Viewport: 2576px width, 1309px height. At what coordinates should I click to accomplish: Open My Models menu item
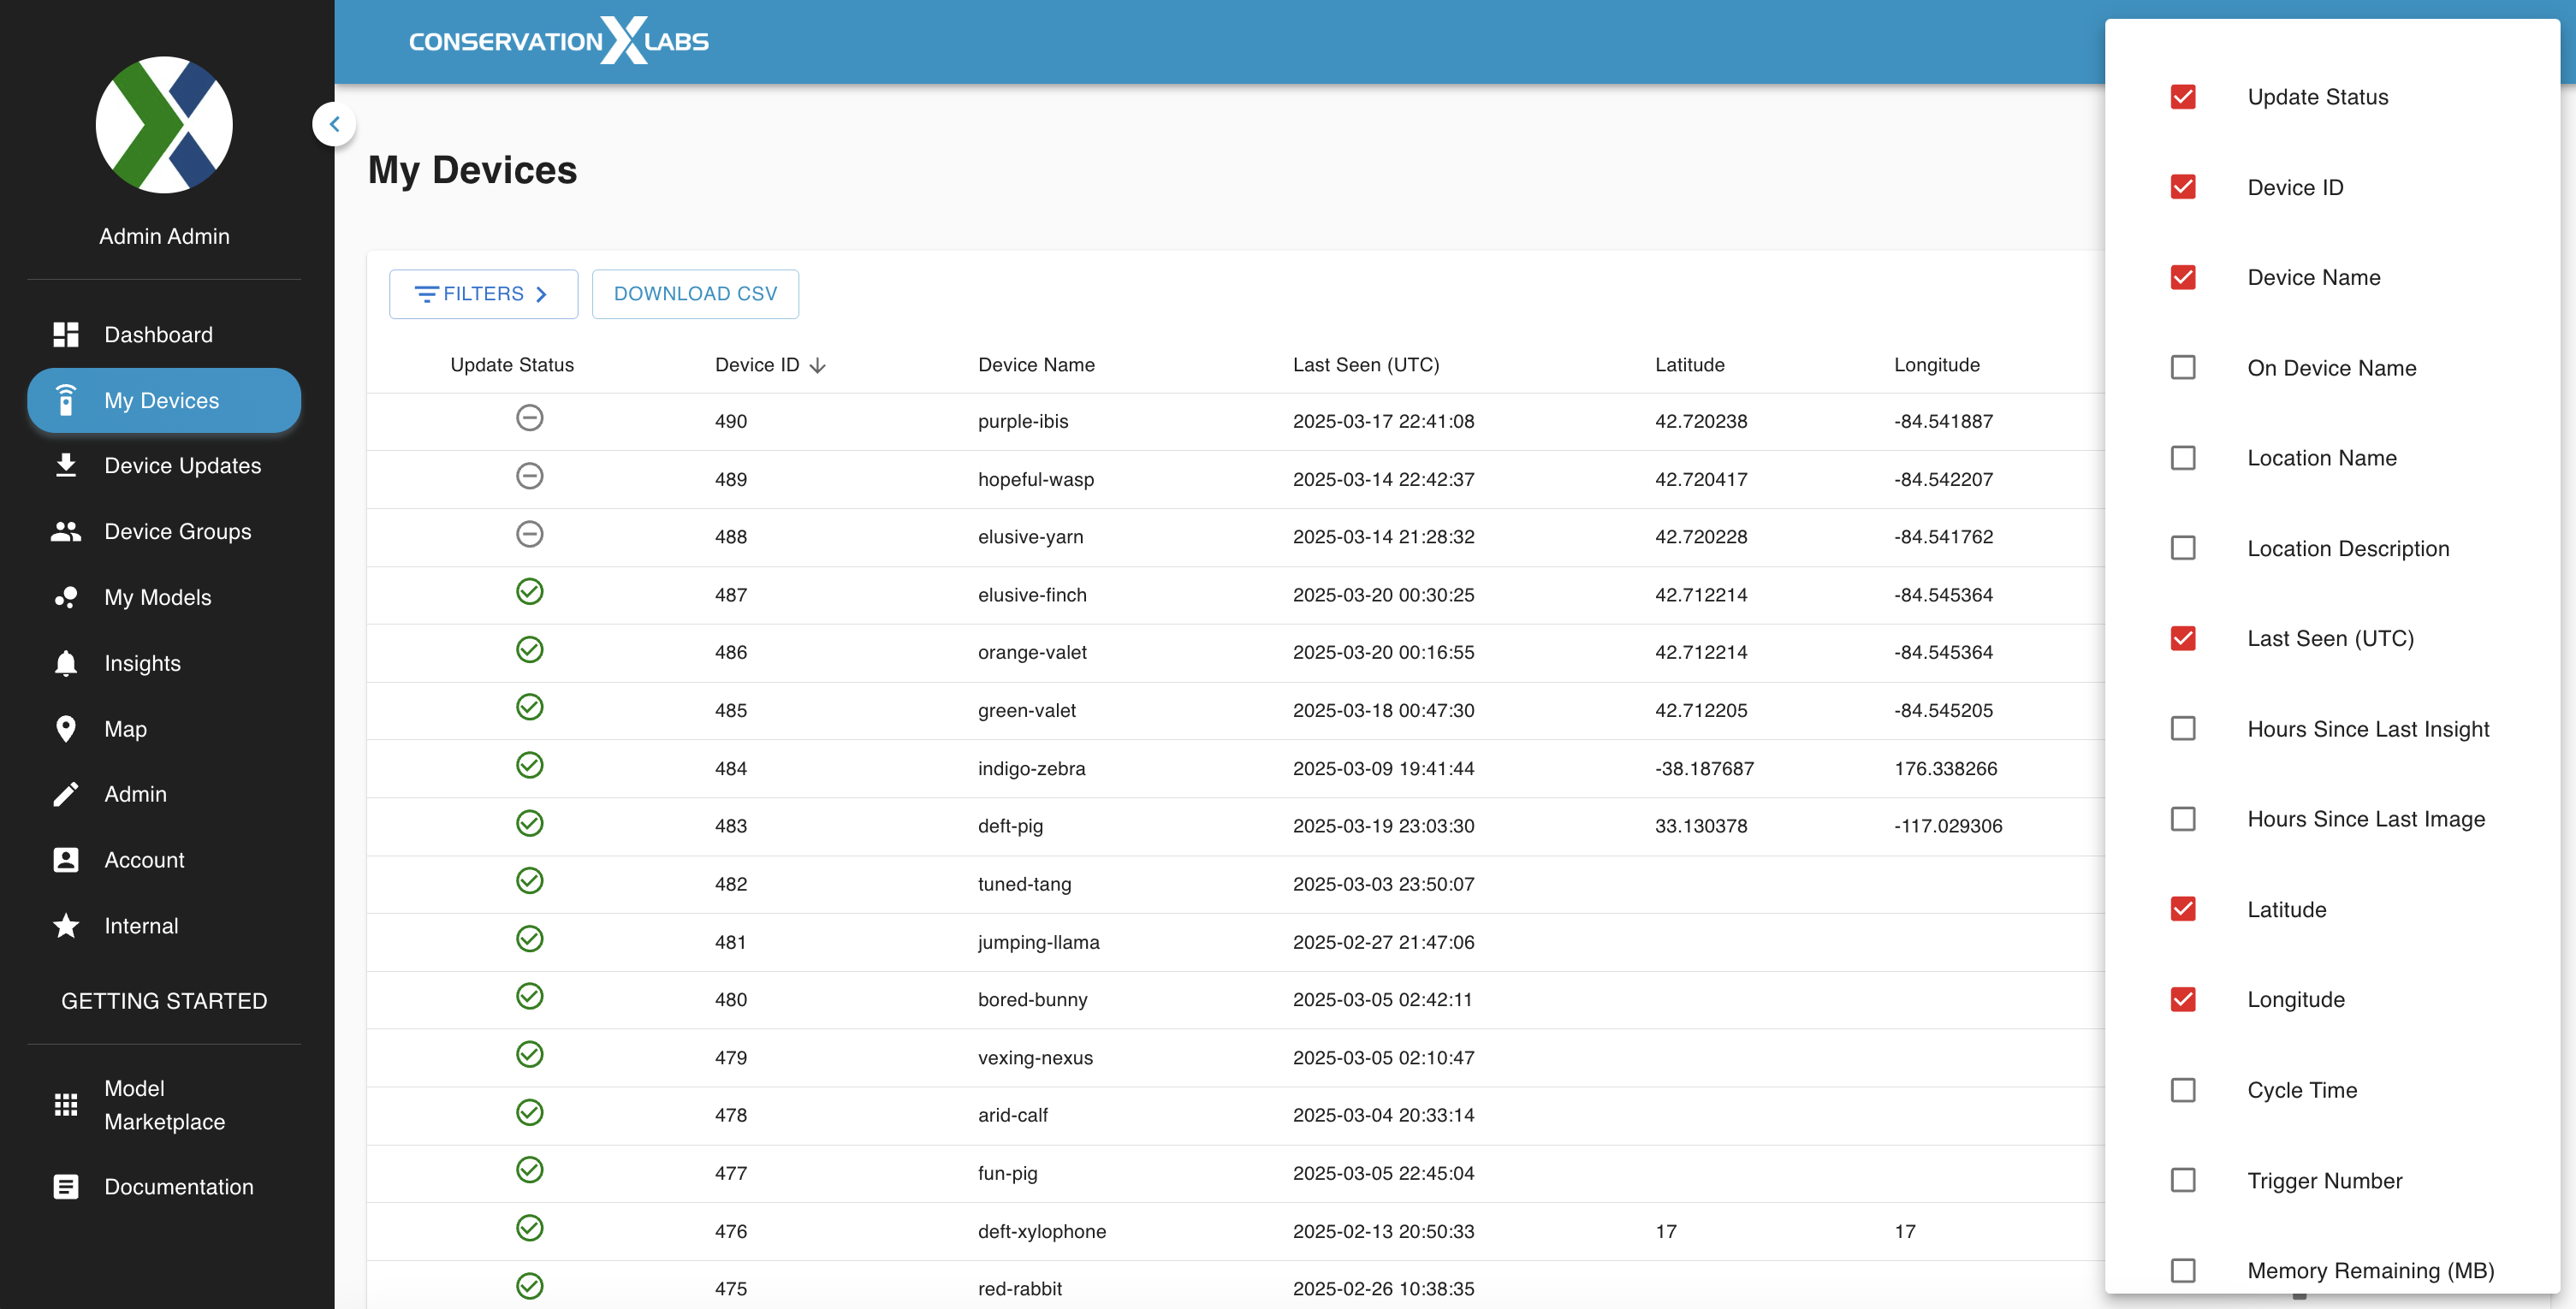[158, 597]
